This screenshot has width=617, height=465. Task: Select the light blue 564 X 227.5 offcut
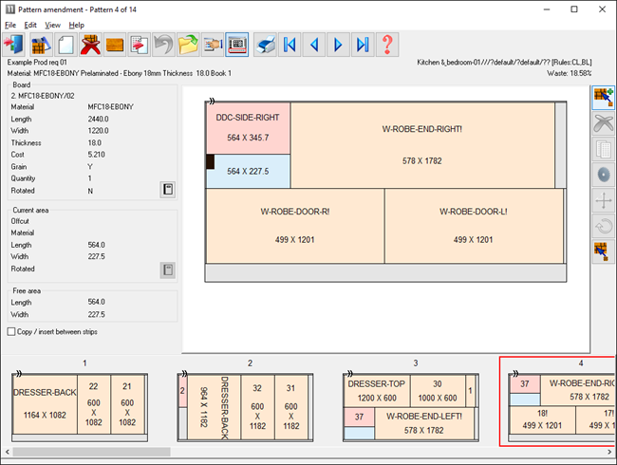[248, 172]
